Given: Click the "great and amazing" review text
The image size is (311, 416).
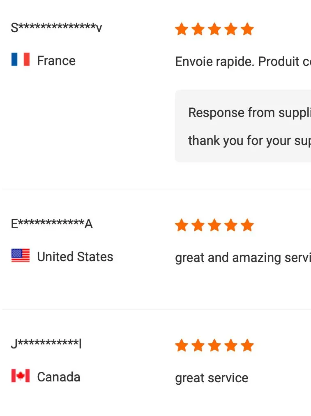Looking at the screenshot, I should click(242, 257).
